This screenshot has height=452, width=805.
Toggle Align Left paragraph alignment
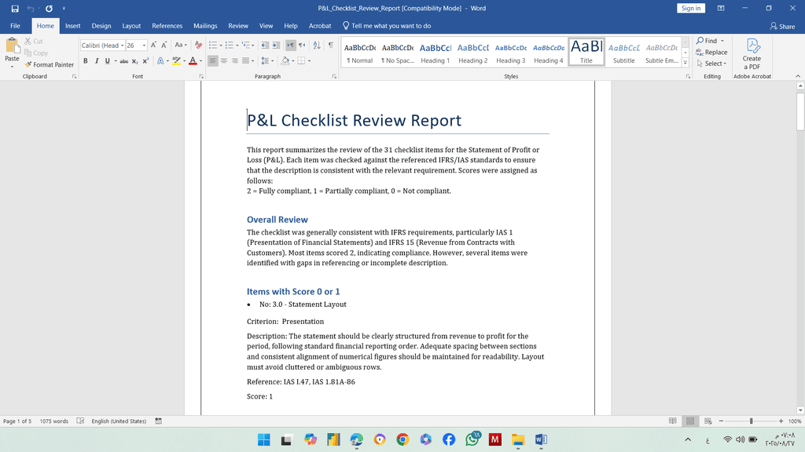[212, 61]
